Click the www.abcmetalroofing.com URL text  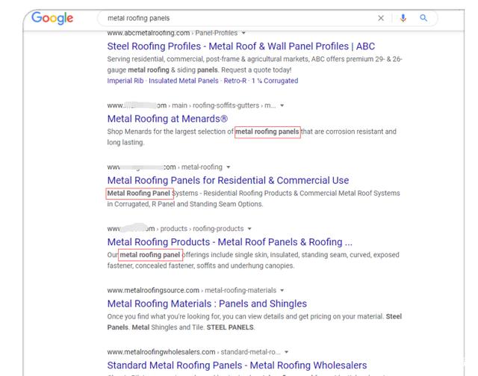point(149,33)
